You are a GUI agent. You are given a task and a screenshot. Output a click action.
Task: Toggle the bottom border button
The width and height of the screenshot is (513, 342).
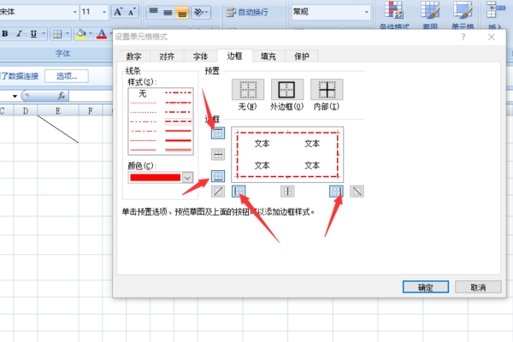[218, 176]
